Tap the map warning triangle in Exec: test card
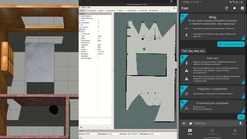Screen dimensions: 247x139 point(186,70)
